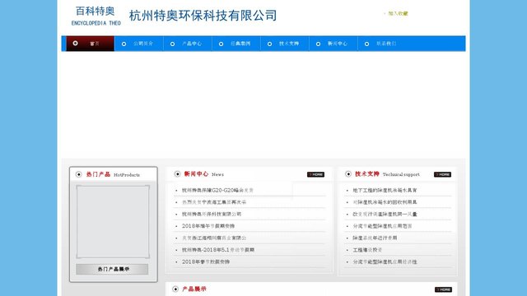Screen dimensions: 527x296
Task: Click the 杭州特奥环保科技有限公司 header title
Action: (203, 16)
